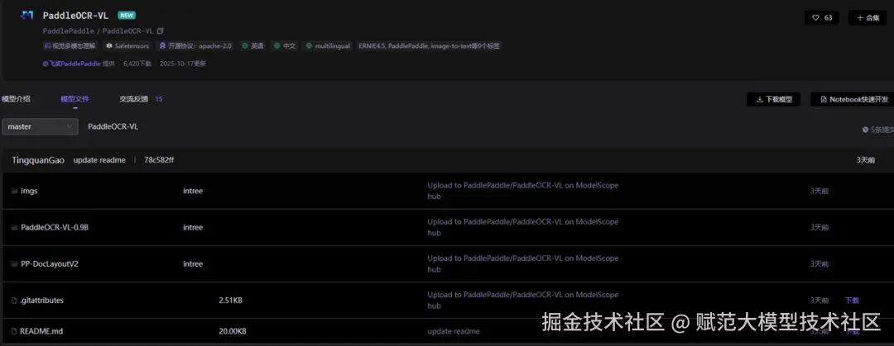This screenshot has width=894, height=346.
Task: Add model to collection with 合集 button
Action: pyautogui.click(x=868, y=17)
